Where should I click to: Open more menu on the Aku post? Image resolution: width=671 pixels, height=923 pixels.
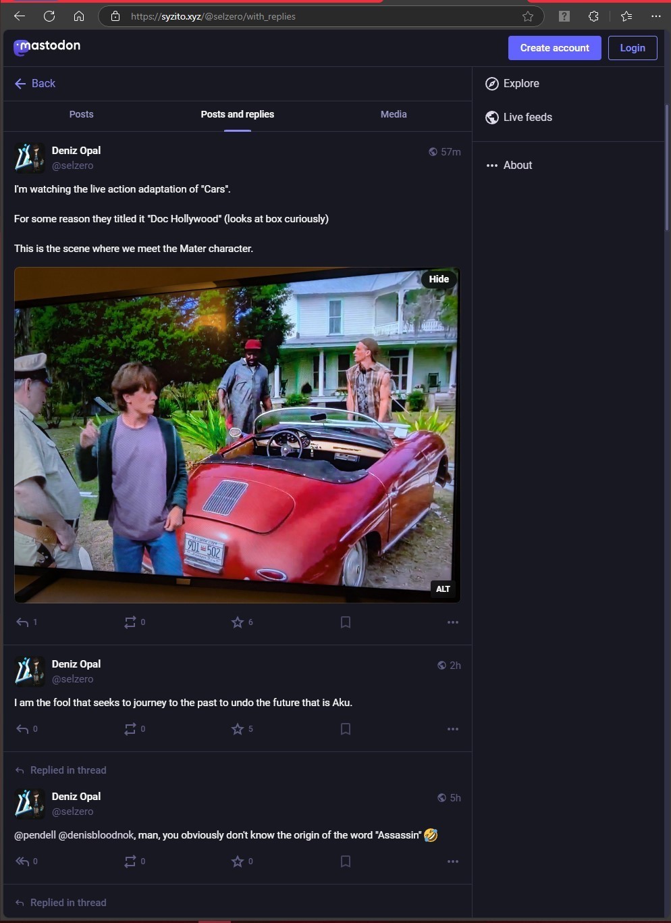point(453,729)
